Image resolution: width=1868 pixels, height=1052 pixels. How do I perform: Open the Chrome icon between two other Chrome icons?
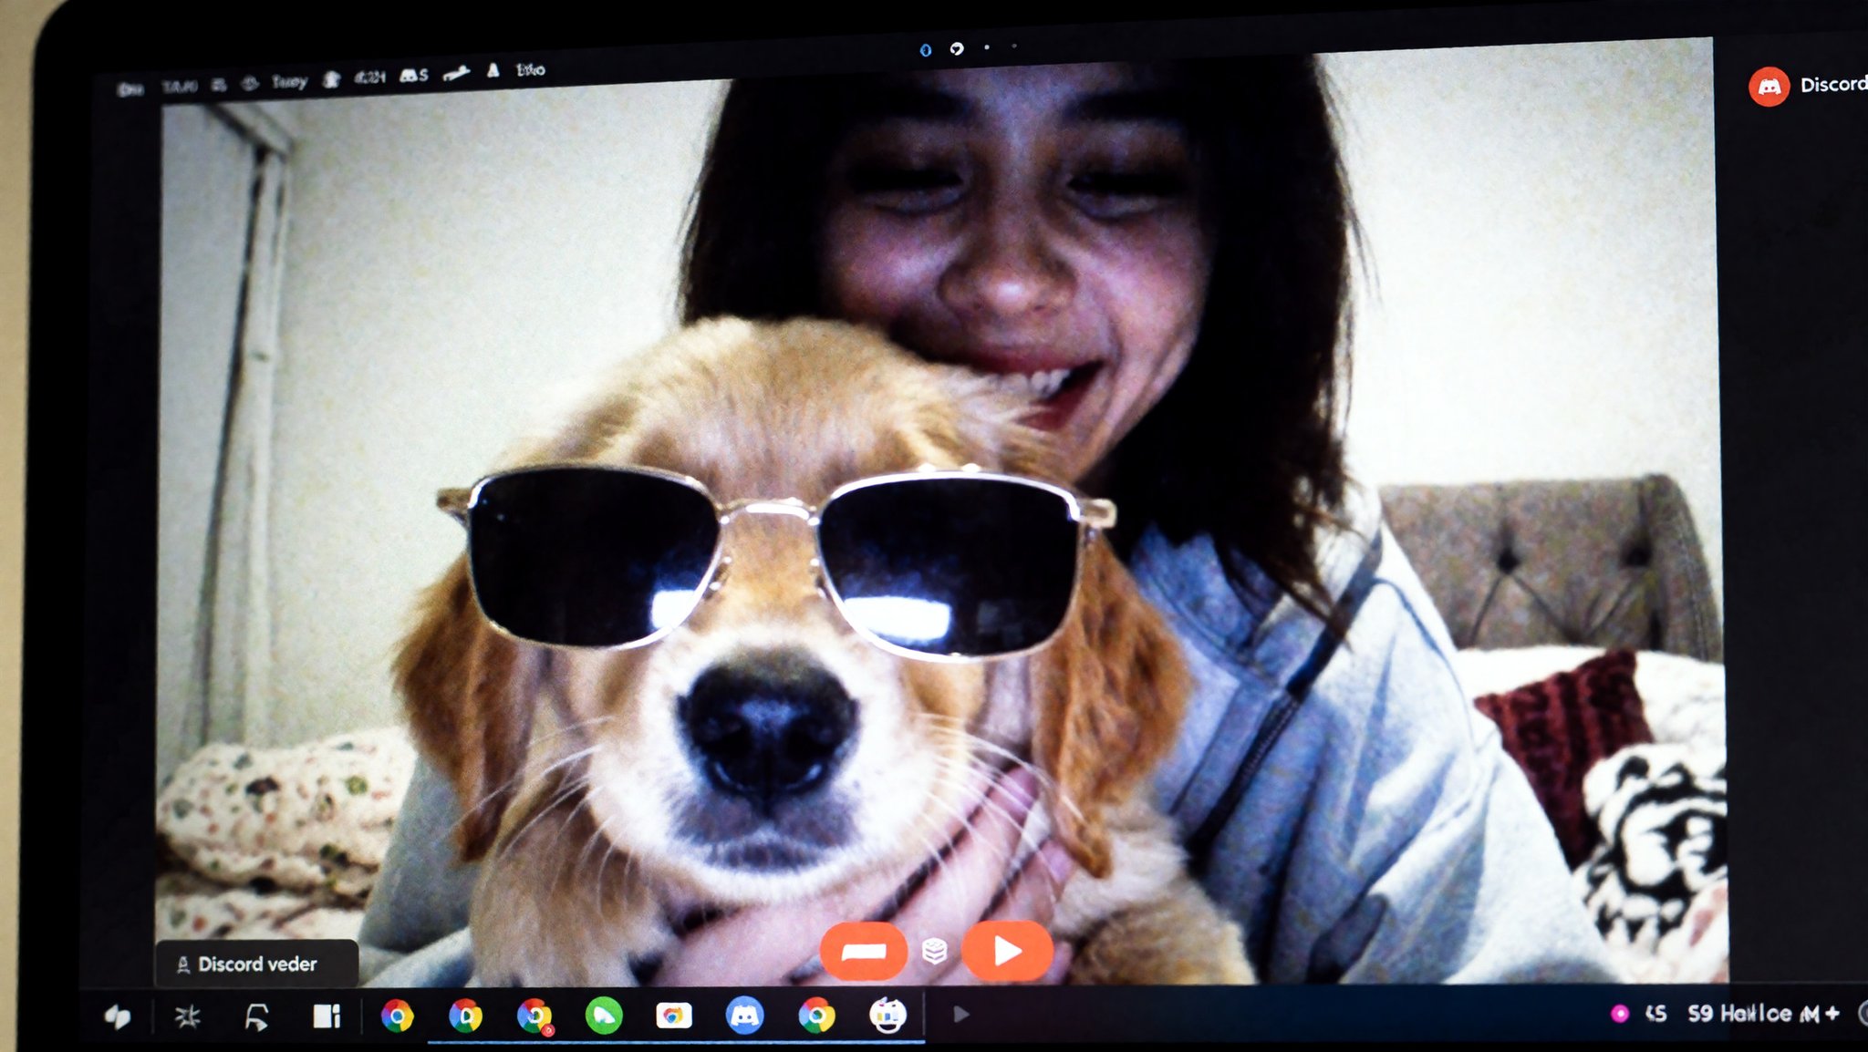pyautogui.click(x=465, y=1016)
